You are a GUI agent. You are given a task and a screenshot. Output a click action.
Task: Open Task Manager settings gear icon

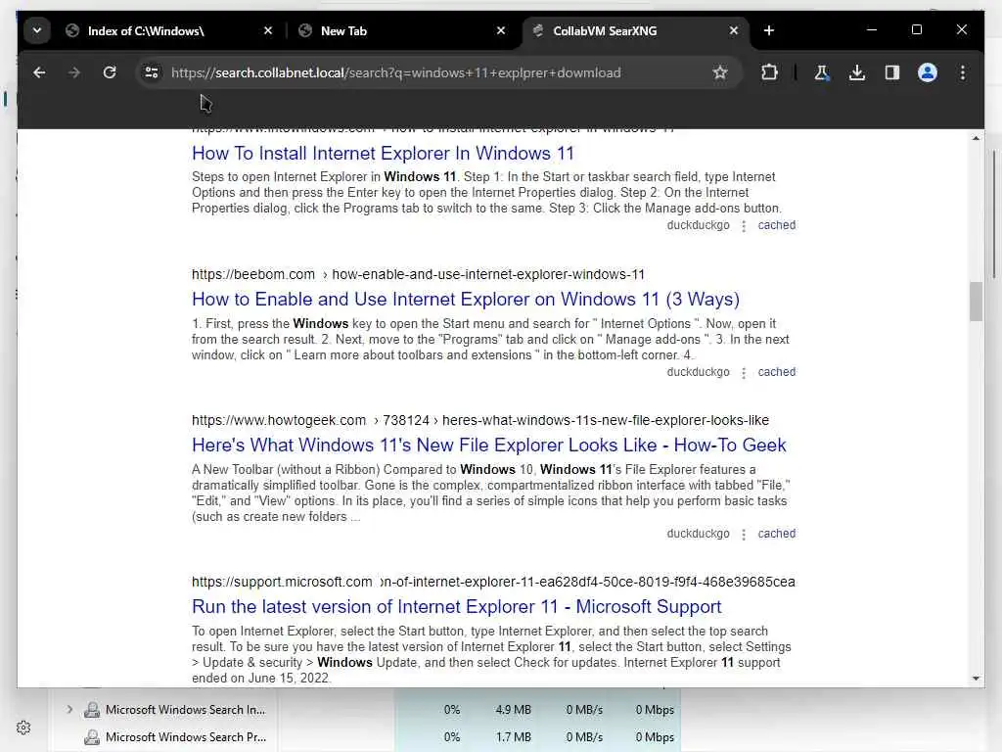click(23, 728)
